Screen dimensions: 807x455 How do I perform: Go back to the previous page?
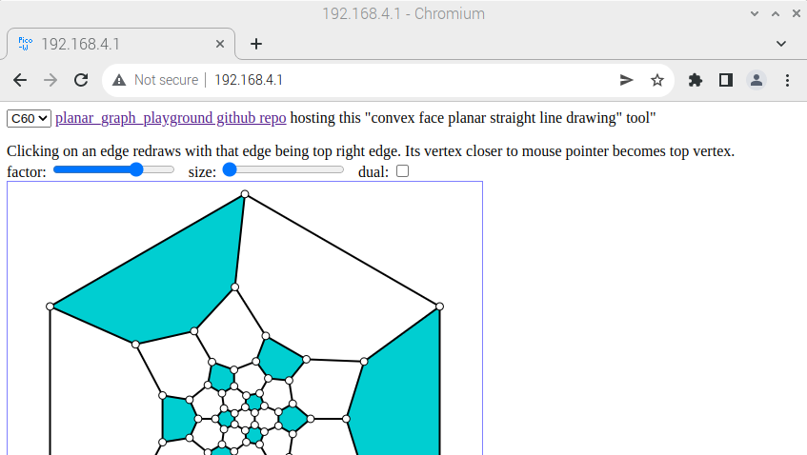point(20,80)
